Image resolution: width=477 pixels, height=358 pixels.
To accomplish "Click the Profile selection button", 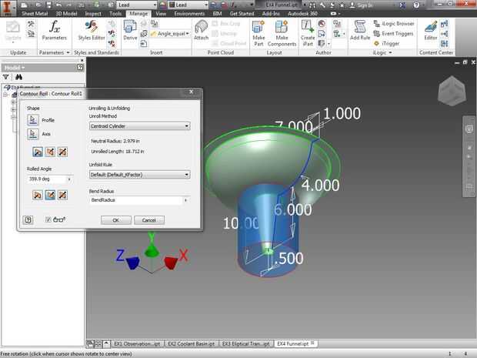I will click(x=33, y=120).
